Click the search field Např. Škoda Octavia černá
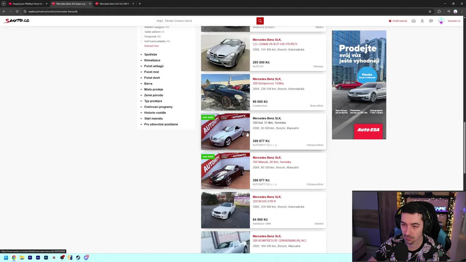This screenshot has height=262, width=466. click(x=205, y=21)
